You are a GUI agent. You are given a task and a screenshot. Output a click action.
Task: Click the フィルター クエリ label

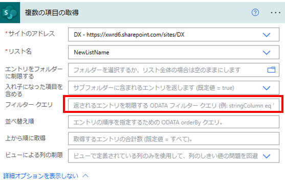29,105
